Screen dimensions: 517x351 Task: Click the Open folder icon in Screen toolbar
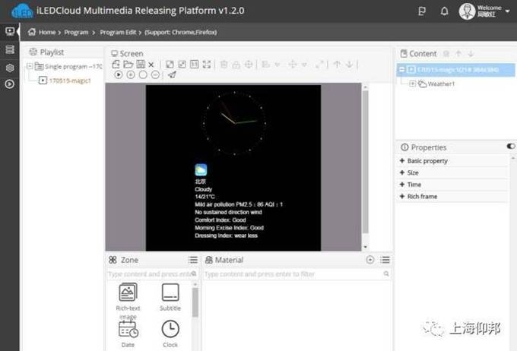pyautogui.click(x=128, y=65)
